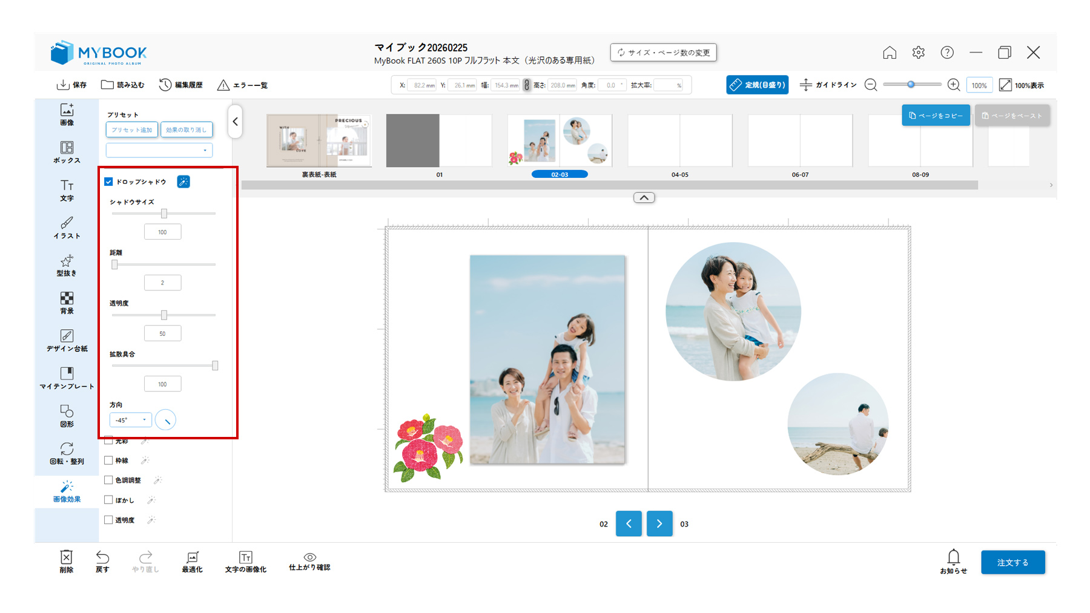Open the 角度 angle spinner field
The width and height of the screenshot is (1090, 613).
[612, 85]
